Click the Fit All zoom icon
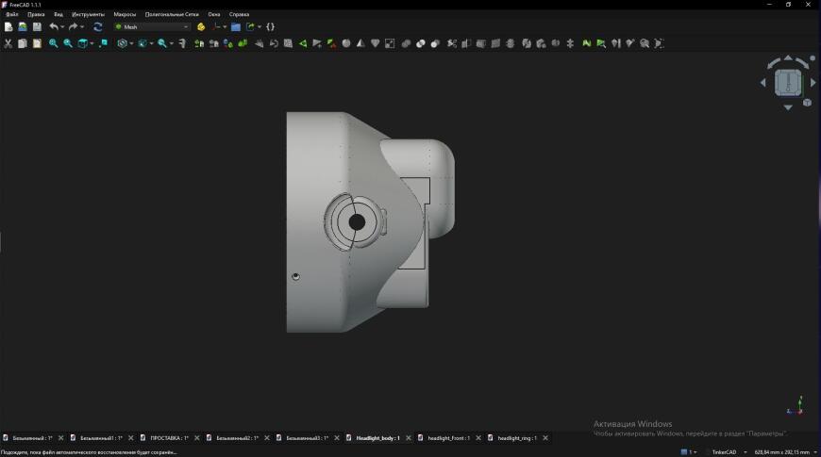The width and height of the screenshot is (821, 457). 54,43
